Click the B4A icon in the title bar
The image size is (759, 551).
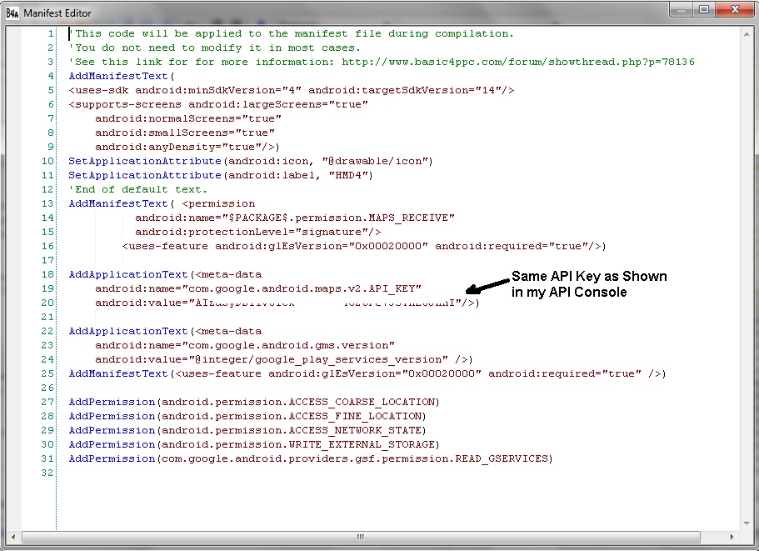pyautogui.click(x=12, y=13)
